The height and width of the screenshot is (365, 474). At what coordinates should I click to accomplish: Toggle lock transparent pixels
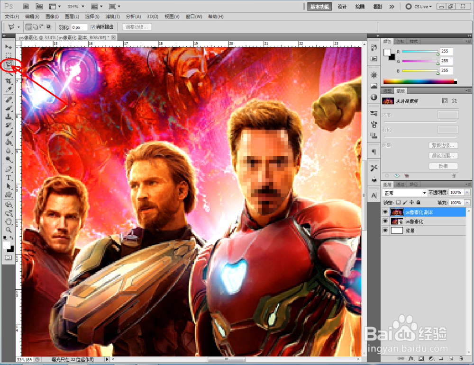click(x=399, y=202)
